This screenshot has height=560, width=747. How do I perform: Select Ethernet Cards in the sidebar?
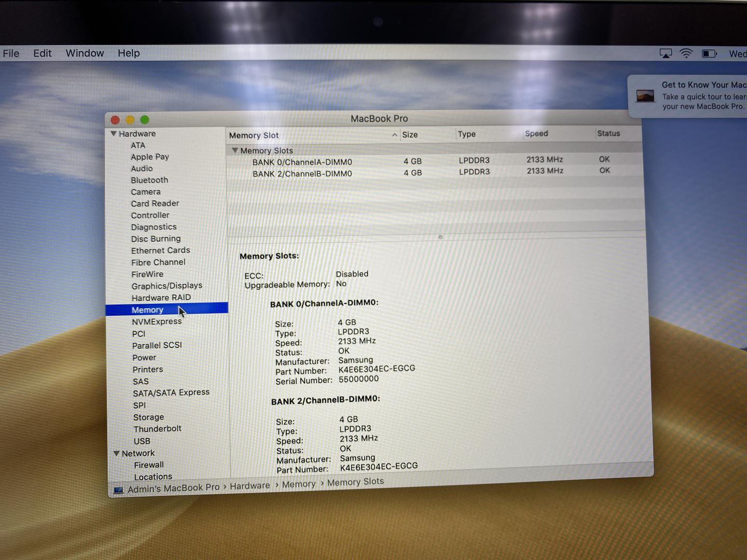pyautogui.click(x=160, y=250)
